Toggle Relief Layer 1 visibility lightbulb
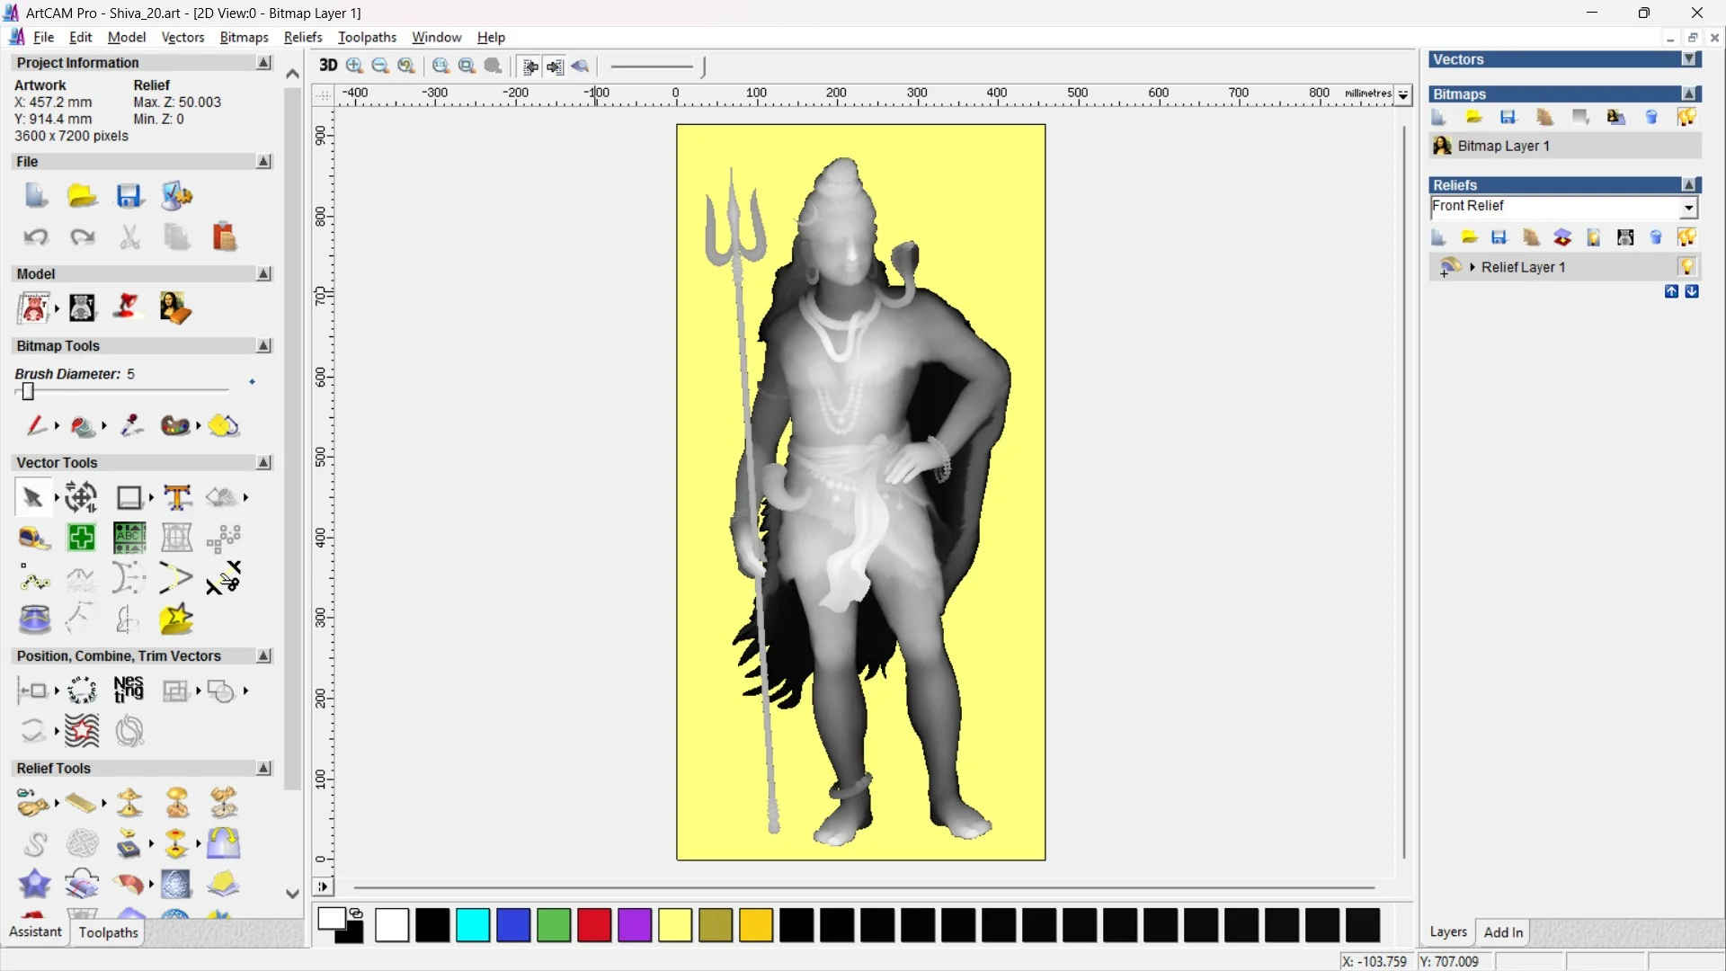 [1688, 267]
